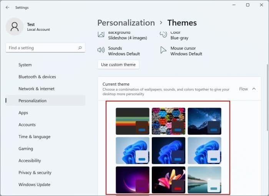The image size is (269, 196).
Task: Click Personalization in the breadcrumb
Action: [126, 23]
